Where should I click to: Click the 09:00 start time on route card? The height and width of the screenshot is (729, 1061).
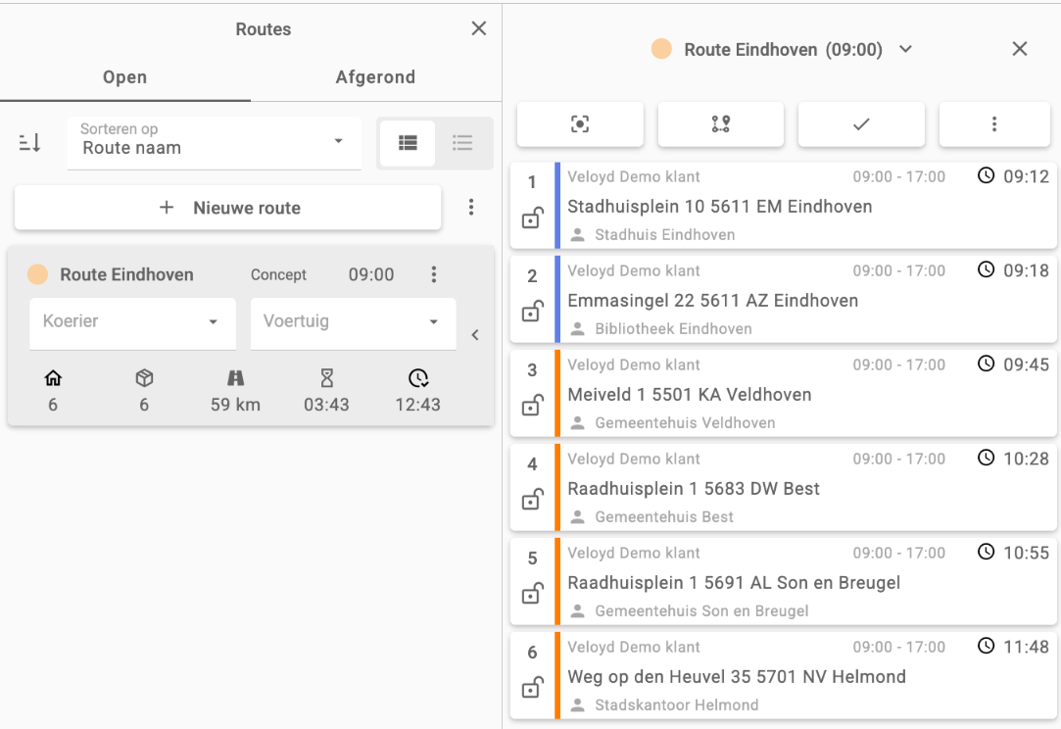370,274
